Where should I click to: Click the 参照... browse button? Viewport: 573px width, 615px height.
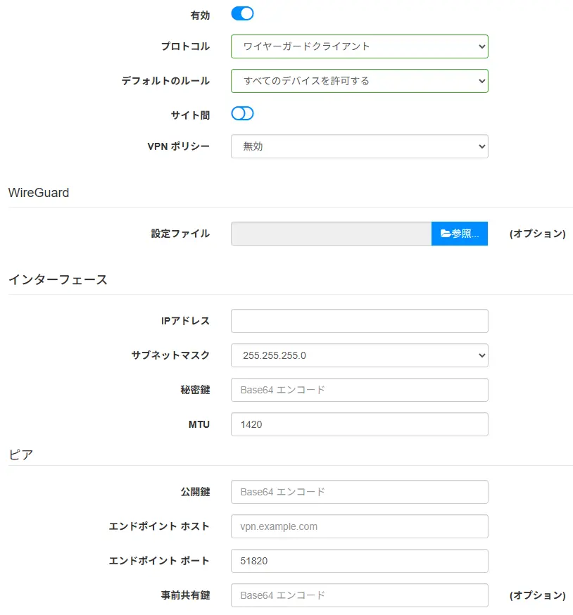pyautogui.click(x=460, y=234)
